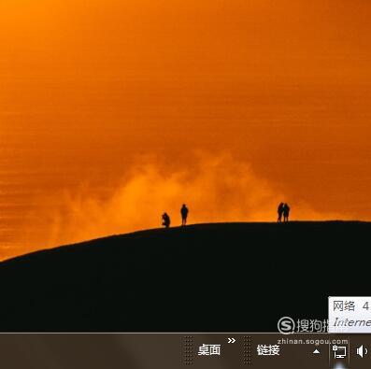This screenshot has height=369, width=371.
Task: Open the volume speaker tray icon
Action: pyautogui.click(x=362, y=351)
